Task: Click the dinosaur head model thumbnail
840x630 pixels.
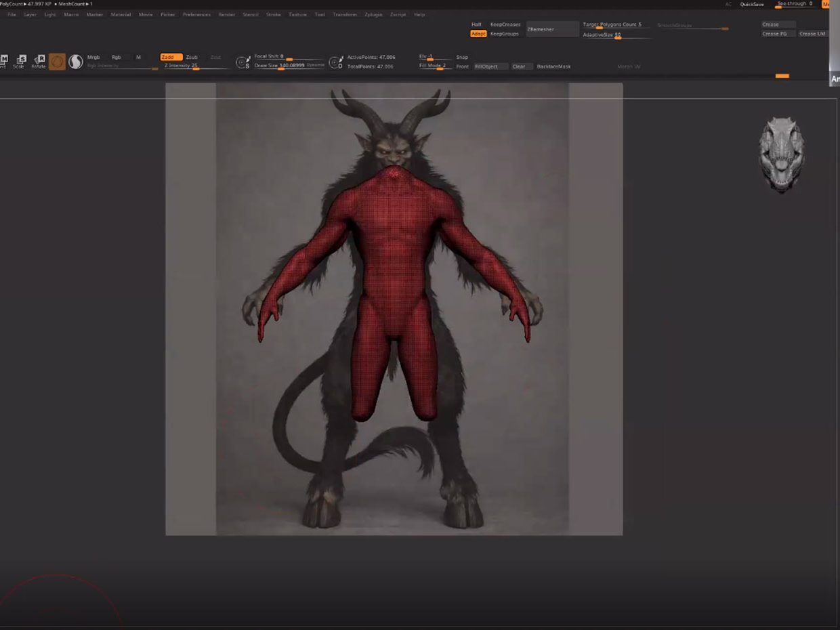Action: click(x=781, y=154)
